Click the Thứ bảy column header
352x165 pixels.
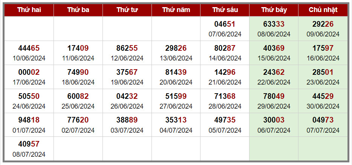[274, 10]
